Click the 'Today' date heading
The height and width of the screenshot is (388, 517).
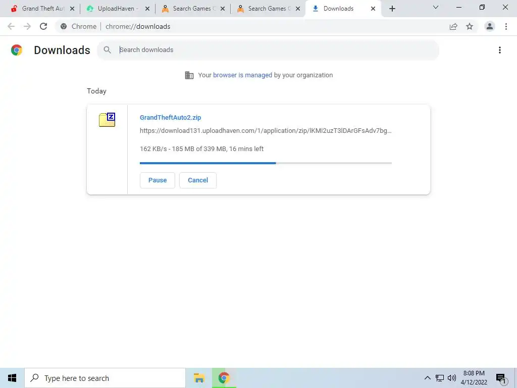click(96, 91)
